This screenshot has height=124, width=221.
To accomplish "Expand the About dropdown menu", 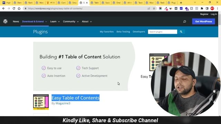I will (x=87, y=21).
